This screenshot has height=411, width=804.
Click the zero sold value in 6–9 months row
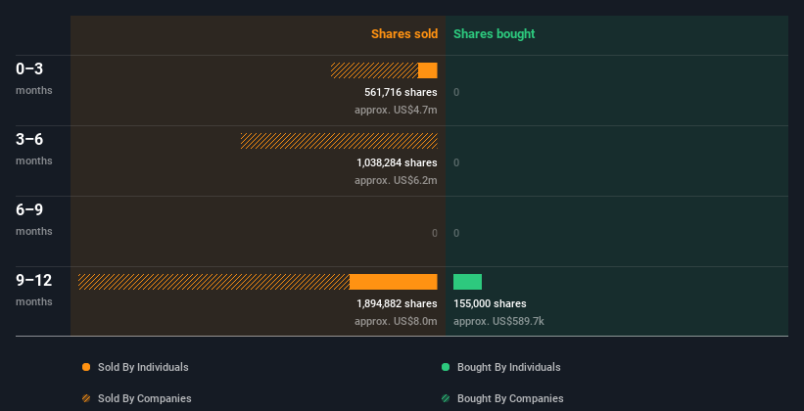pos(434,233)
